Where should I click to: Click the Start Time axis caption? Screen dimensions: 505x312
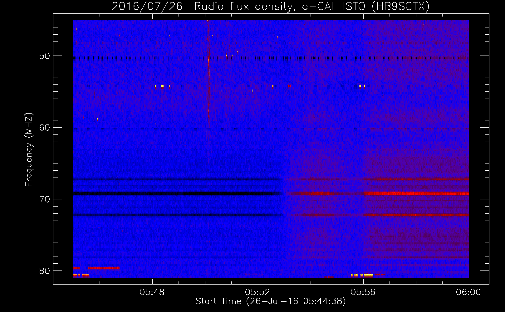271,301
